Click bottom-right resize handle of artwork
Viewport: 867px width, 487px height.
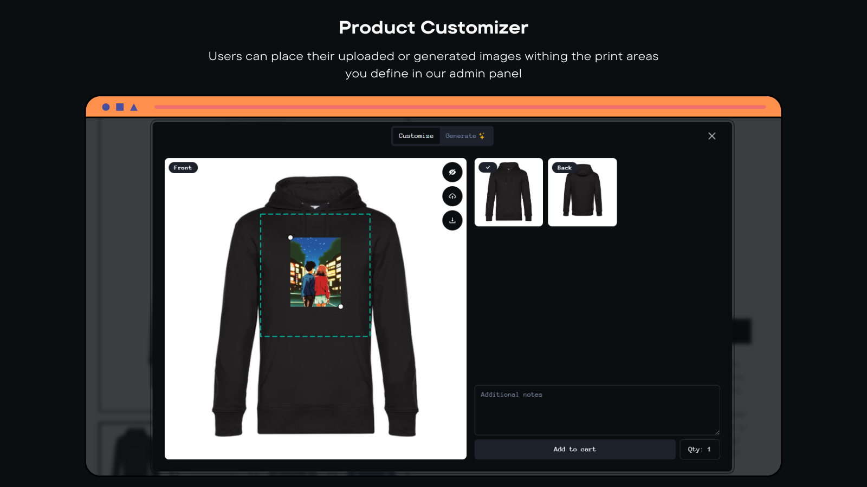click(x=341, y=307)
